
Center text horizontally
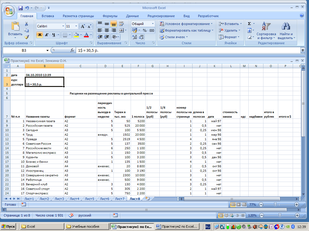[107, 30]
